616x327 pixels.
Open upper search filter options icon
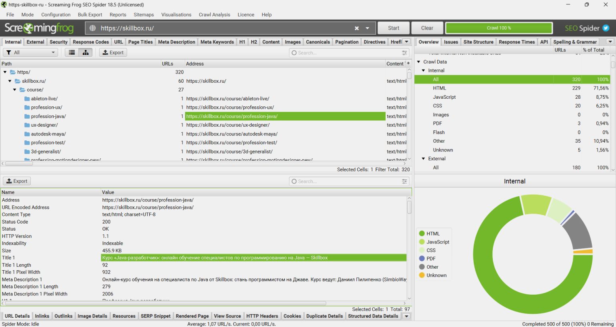click(404, 53)
